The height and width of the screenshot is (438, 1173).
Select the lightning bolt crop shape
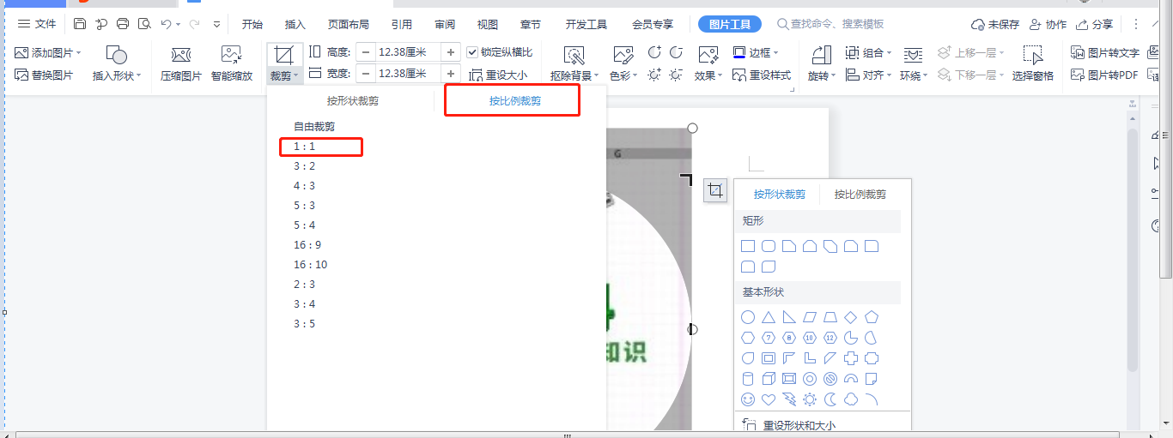click(789, 399)
